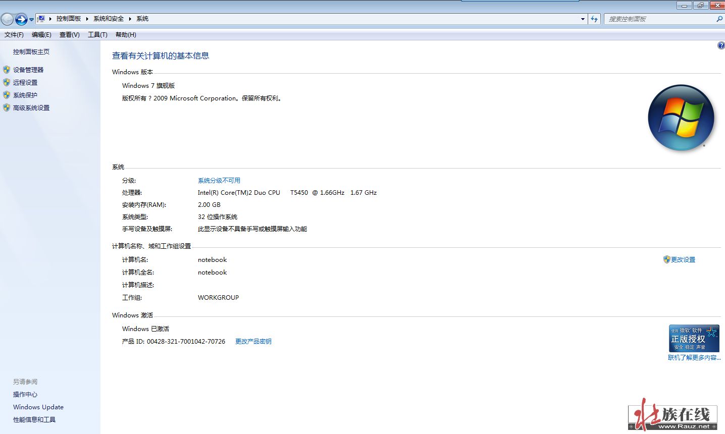Click the genuine Microsoft software badge
Screen dimensions: 725x434
click(x=694, y=338)
